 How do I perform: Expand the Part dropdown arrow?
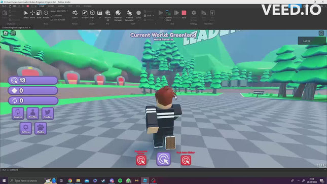(x=92, y=20)
